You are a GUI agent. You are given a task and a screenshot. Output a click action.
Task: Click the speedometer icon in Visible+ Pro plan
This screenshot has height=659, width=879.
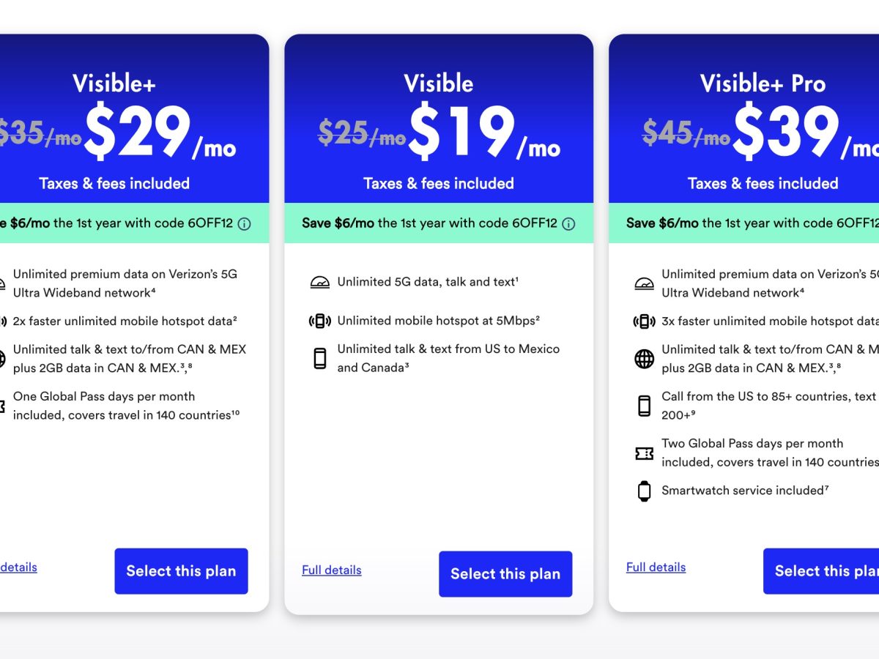click(644, 283)
